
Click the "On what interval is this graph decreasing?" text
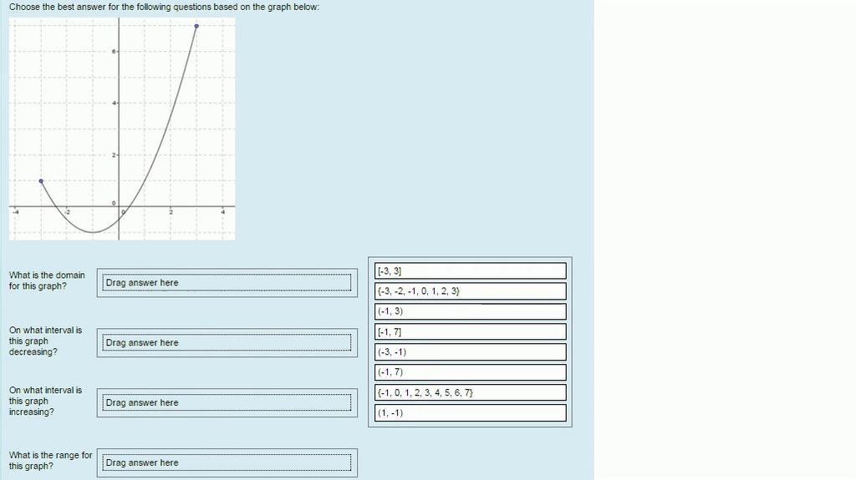click(x=45, y=341)
